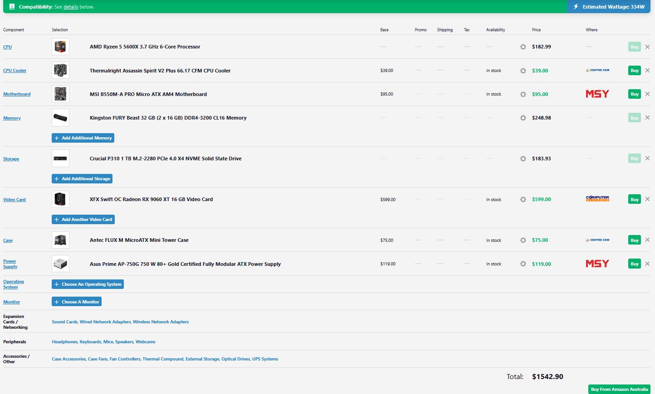Open the Memory component link
This screenshot has height=394, width=655.
pyautogui.click(x=12, y=118)
